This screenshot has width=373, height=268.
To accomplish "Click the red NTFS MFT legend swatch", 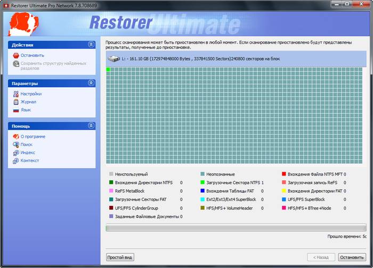I will [283, 174].
